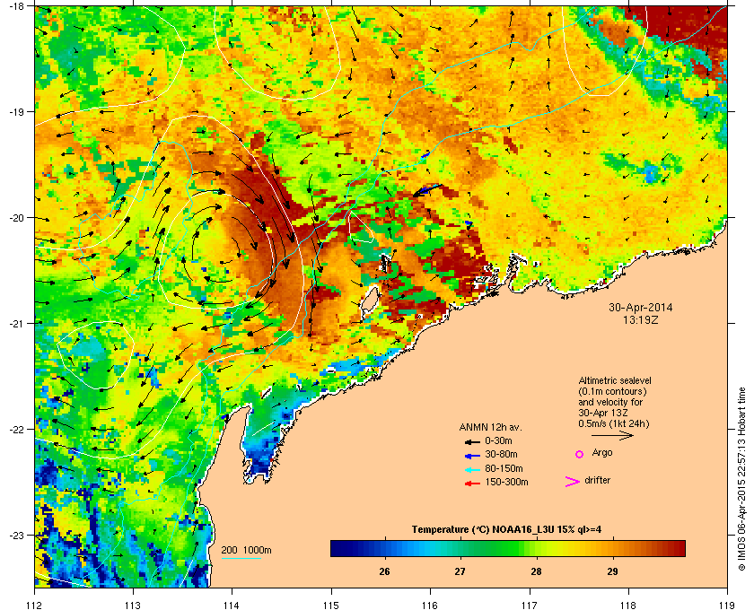Viewport: 754px width, 610px height.
Task: Click the longitude 115 axis label
Action: coord(331,606)
